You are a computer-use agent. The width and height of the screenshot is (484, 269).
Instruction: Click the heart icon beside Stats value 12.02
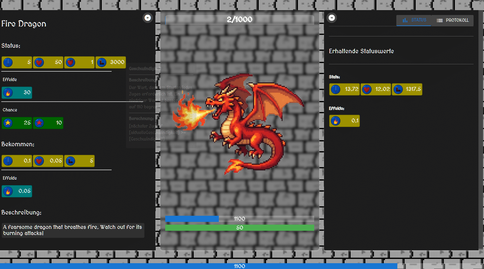click(x=367, y=89)
